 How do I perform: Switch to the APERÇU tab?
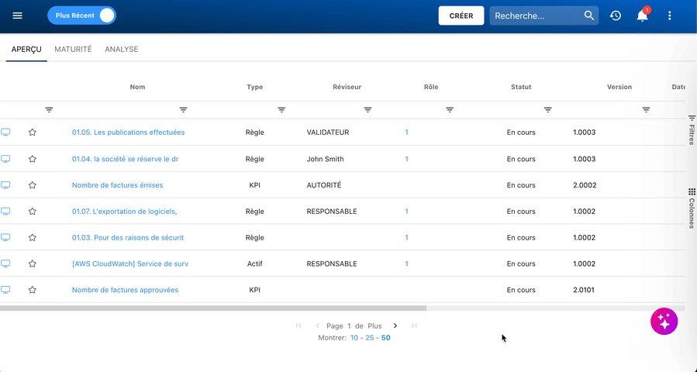(26, 50)
